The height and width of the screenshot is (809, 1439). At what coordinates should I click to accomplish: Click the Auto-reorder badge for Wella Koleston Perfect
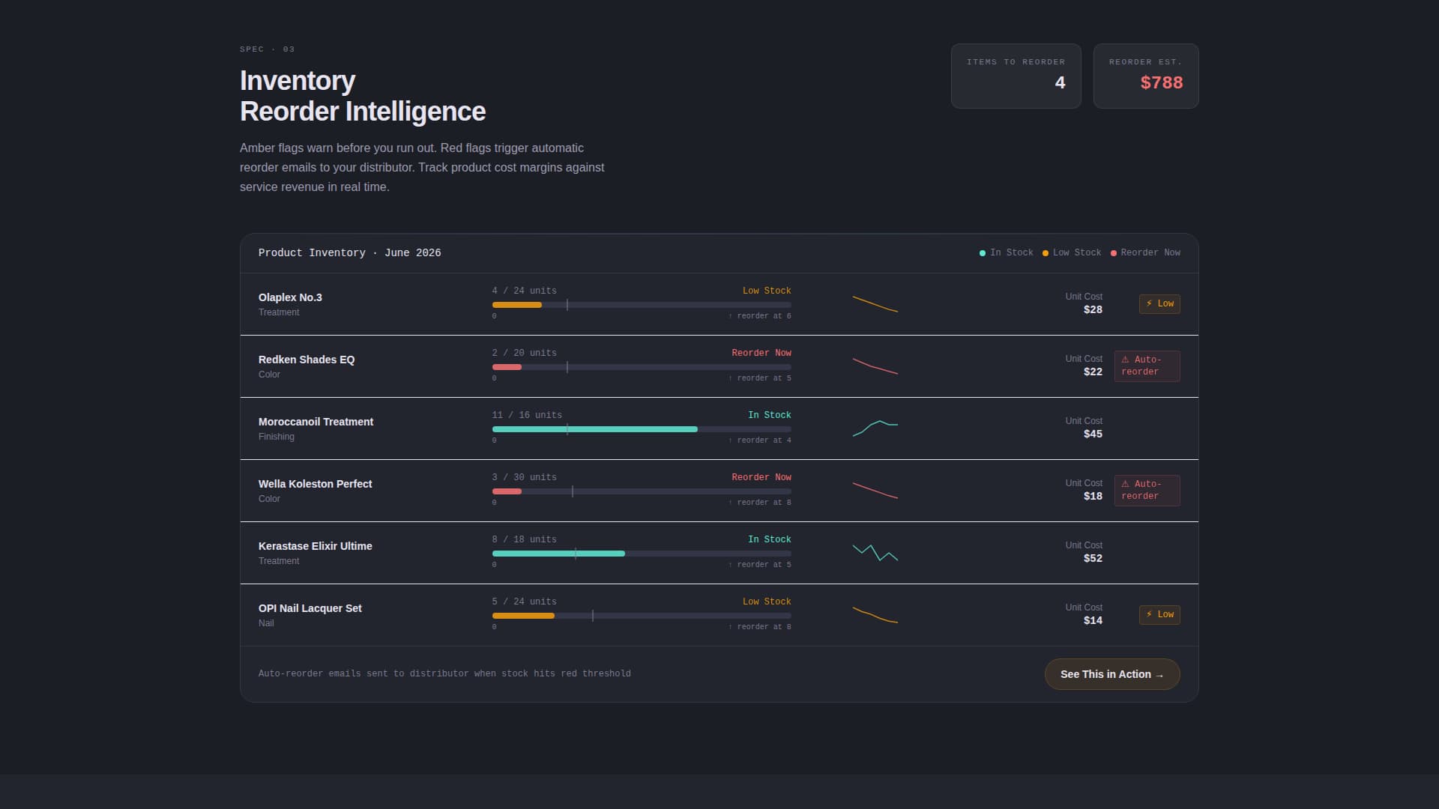[1147, 491]
